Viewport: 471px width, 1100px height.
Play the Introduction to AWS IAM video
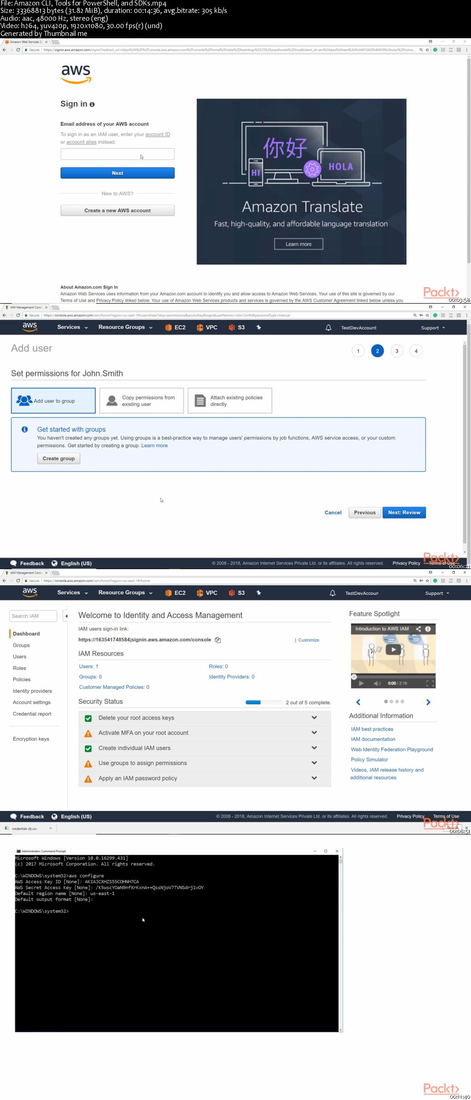click(393, 649)
